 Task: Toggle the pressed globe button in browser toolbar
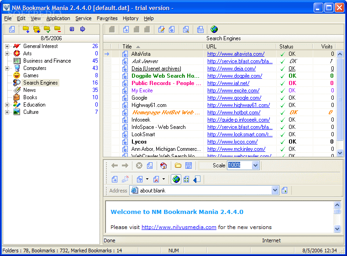click(x=176, y=179)
